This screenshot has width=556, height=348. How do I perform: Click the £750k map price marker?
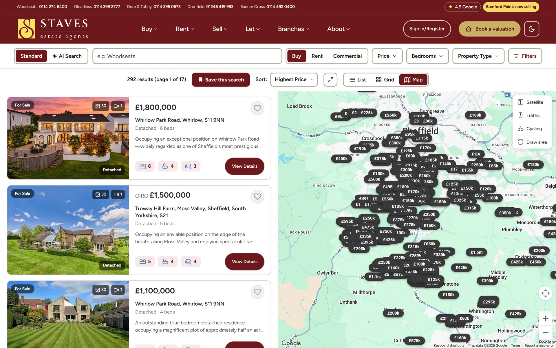click(386, 231)
